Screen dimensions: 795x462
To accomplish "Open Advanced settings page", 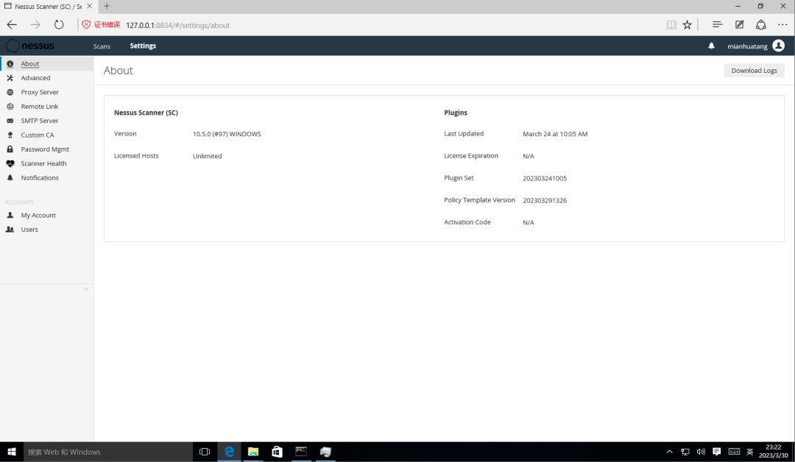I will (x=35, y=78).
